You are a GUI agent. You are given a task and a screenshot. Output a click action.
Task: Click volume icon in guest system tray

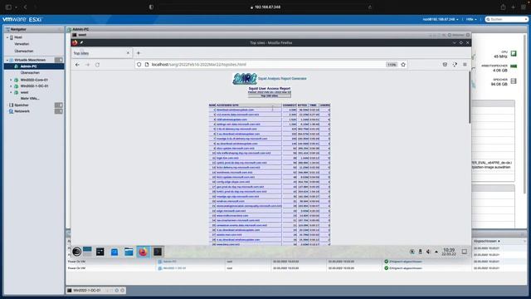pos(428,252)
